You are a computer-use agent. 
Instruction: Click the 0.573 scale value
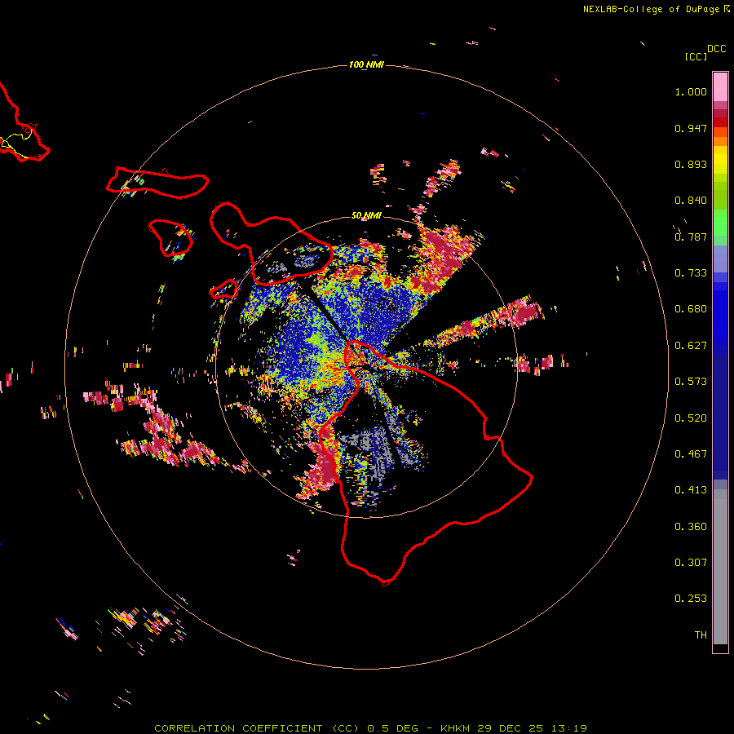point(691,382)
